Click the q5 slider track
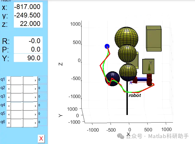 [22, 114]
